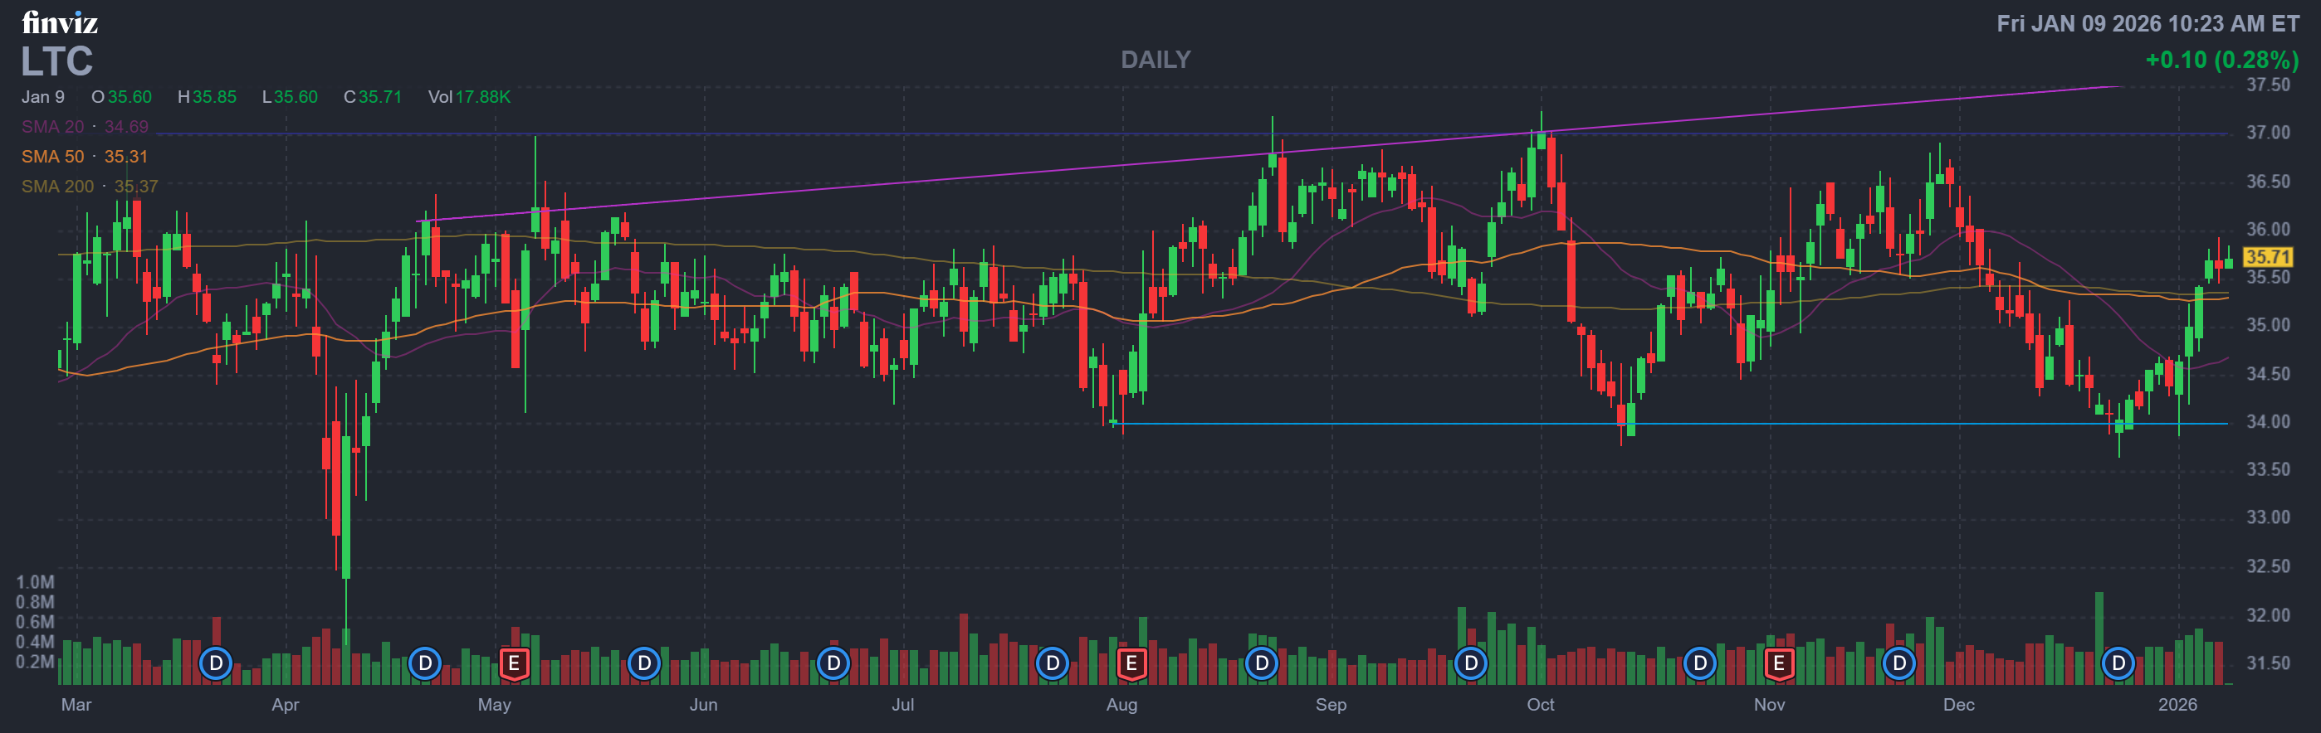
Task: Click the 2026 label on the date axis
Action: pyautogui.click(x=2177, y=704)
